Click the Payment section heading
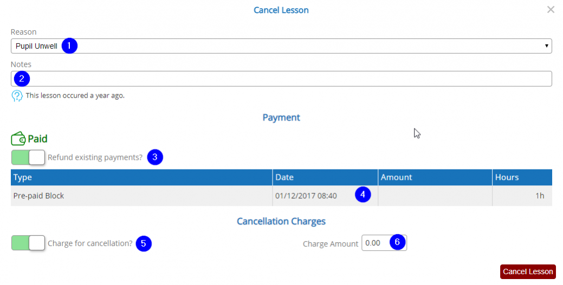This screenshot has width=563, height=285. (281, 118)
